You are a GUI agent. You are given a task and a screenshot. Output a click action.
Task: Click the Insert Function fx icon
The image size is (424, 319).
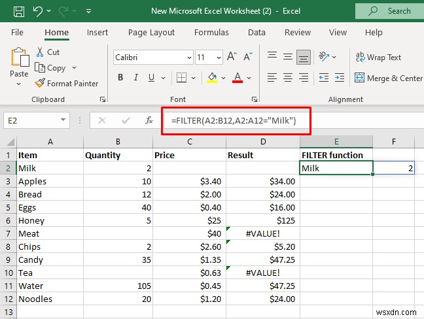[149, 120]
